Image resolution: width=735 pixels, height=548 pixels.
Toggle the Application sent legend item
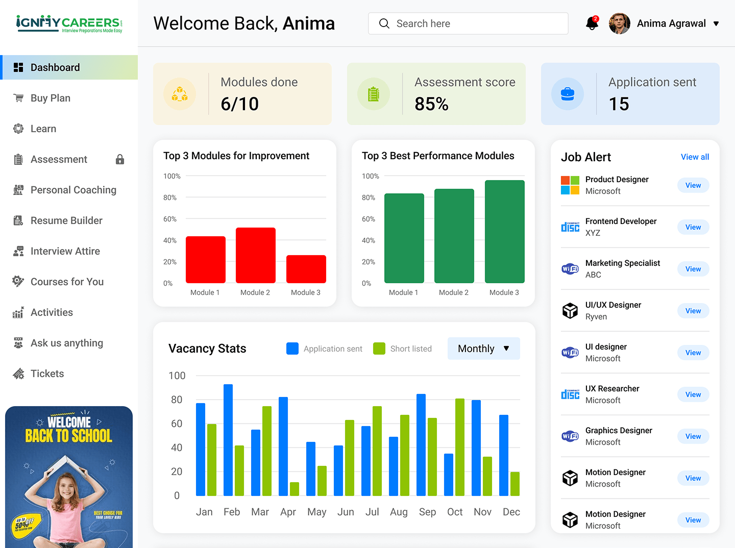point(325,348)
